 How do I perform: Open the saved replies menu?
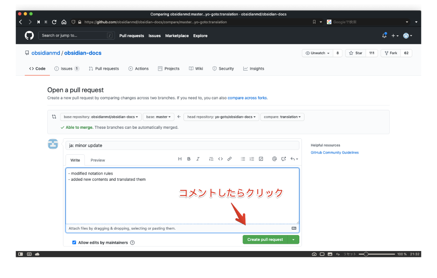294,159
